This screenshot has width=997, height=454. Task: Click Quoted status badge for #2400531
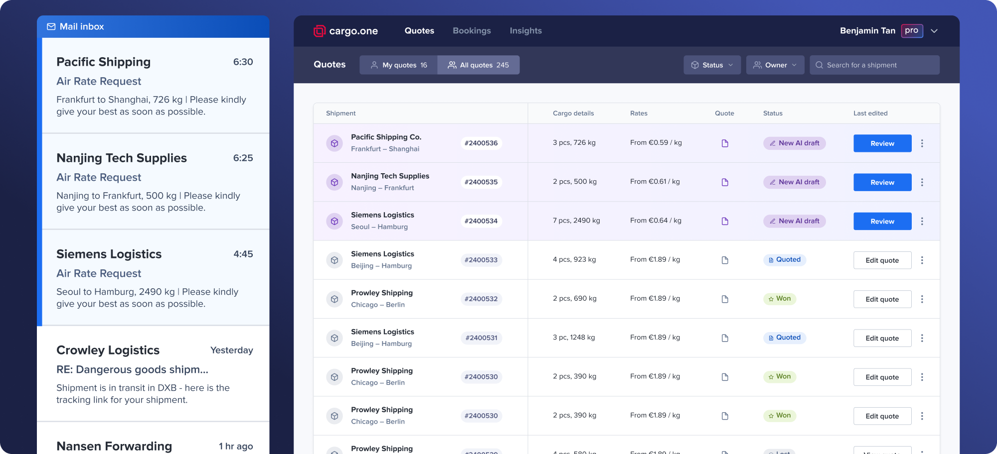(x=785, y=338)
